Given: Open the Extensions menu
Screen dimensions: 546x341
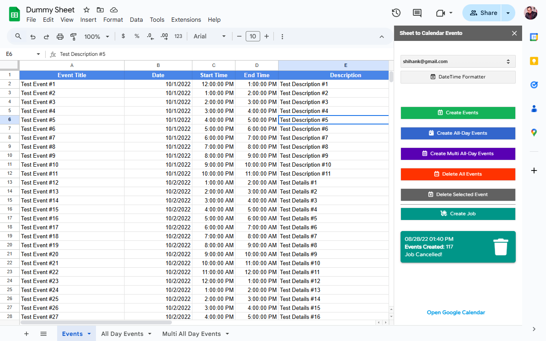Looking at the screenshot, I should pyautogui.click(x=186, y=20).
